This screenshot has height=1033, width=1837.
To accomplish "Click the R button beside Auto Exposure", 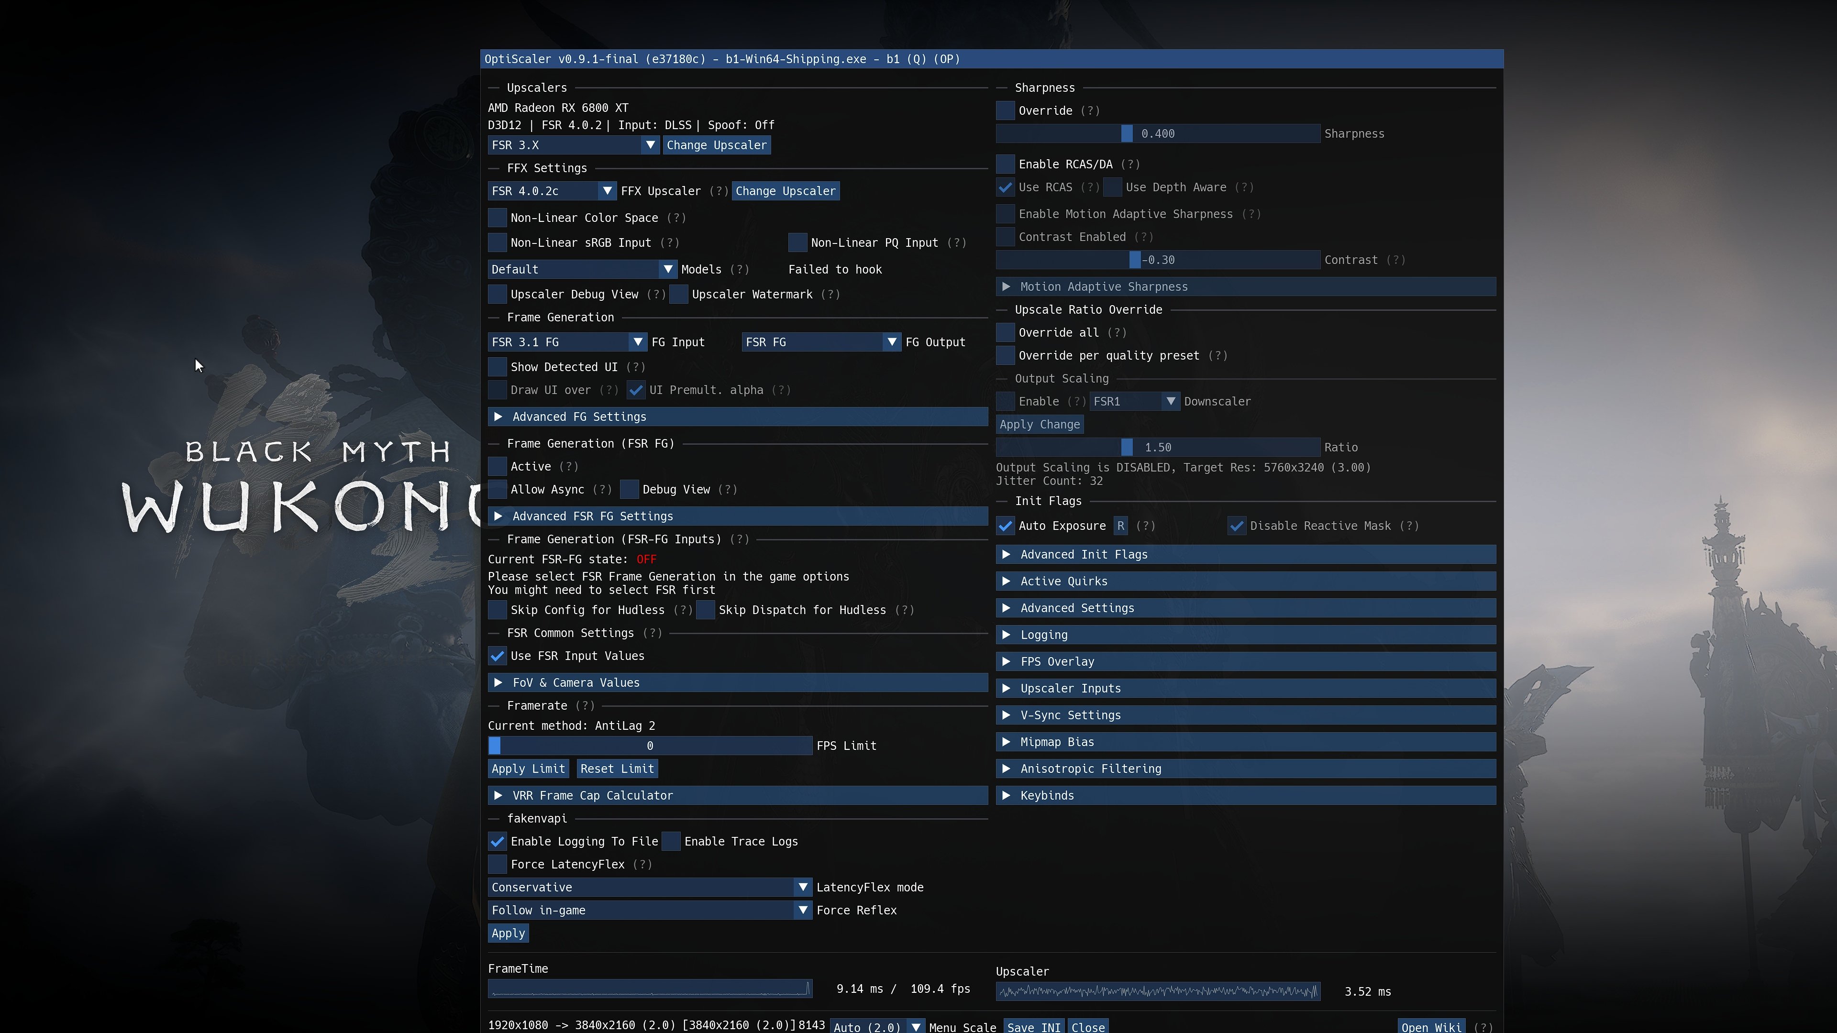I will click(1121, 526).
